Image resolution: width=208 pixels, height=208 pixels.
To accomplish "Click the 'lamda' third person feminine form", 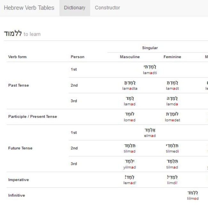I will [x=172, y=101].
